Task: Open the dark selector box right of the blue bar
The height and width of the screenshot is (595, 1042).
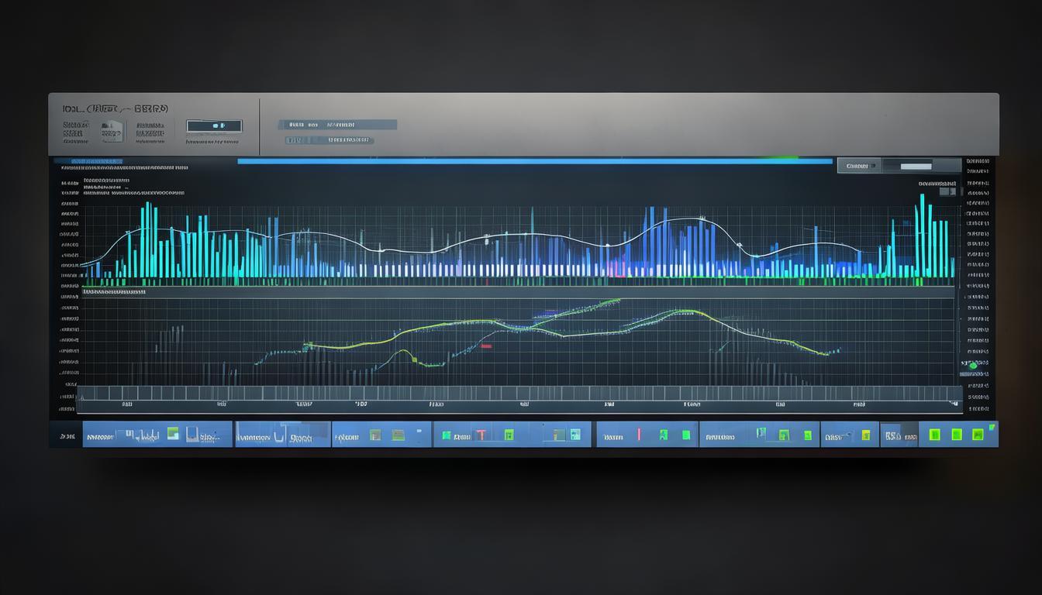Action: coord(858,165)
